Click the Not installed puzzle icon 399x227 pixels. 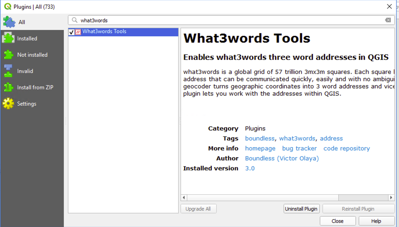8,55
